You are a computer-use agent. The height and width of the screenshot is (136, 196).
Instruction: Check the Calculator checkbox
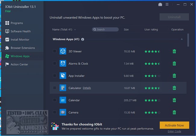[55, 88]
